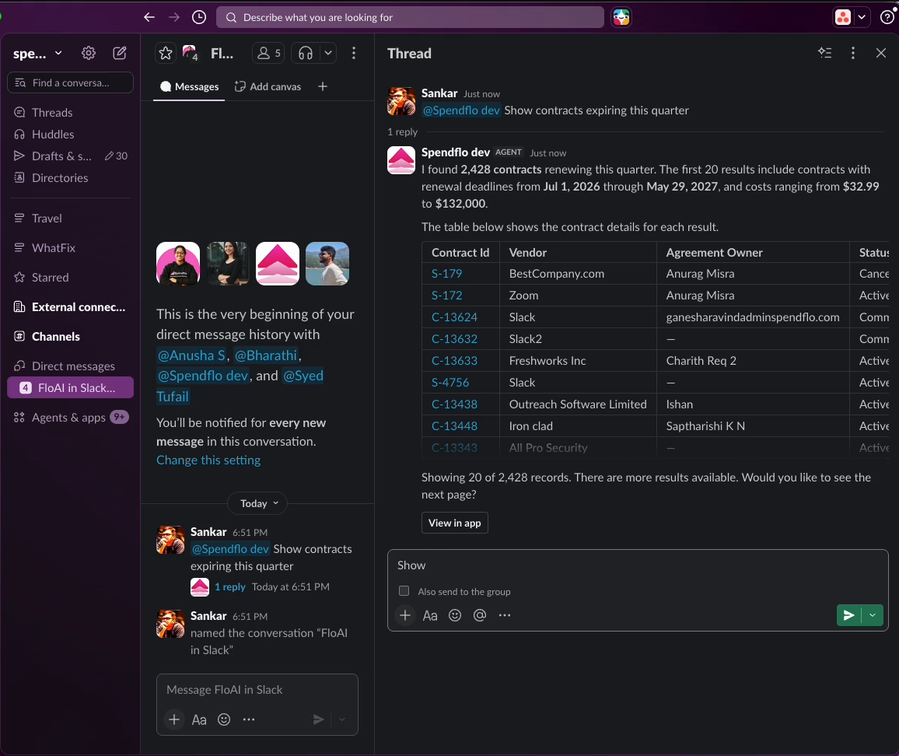Viewport: 899px width, 756px height.
Task: Open contract link C-13624
Action: coord(454,317)
